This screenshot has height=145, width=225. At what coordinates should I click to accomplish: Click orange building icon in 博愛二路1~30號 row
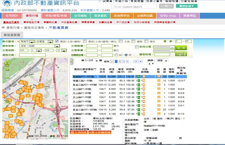coord(144,81)
